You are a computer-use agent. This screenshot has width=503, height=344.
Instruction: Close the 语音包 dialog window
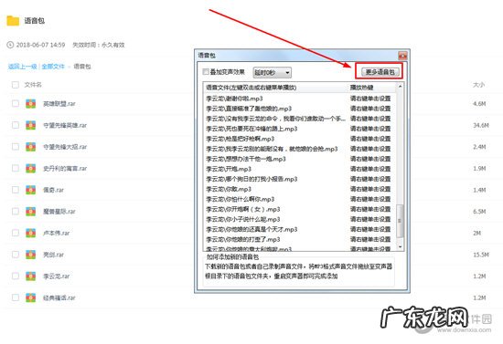(x=402, y=56)
